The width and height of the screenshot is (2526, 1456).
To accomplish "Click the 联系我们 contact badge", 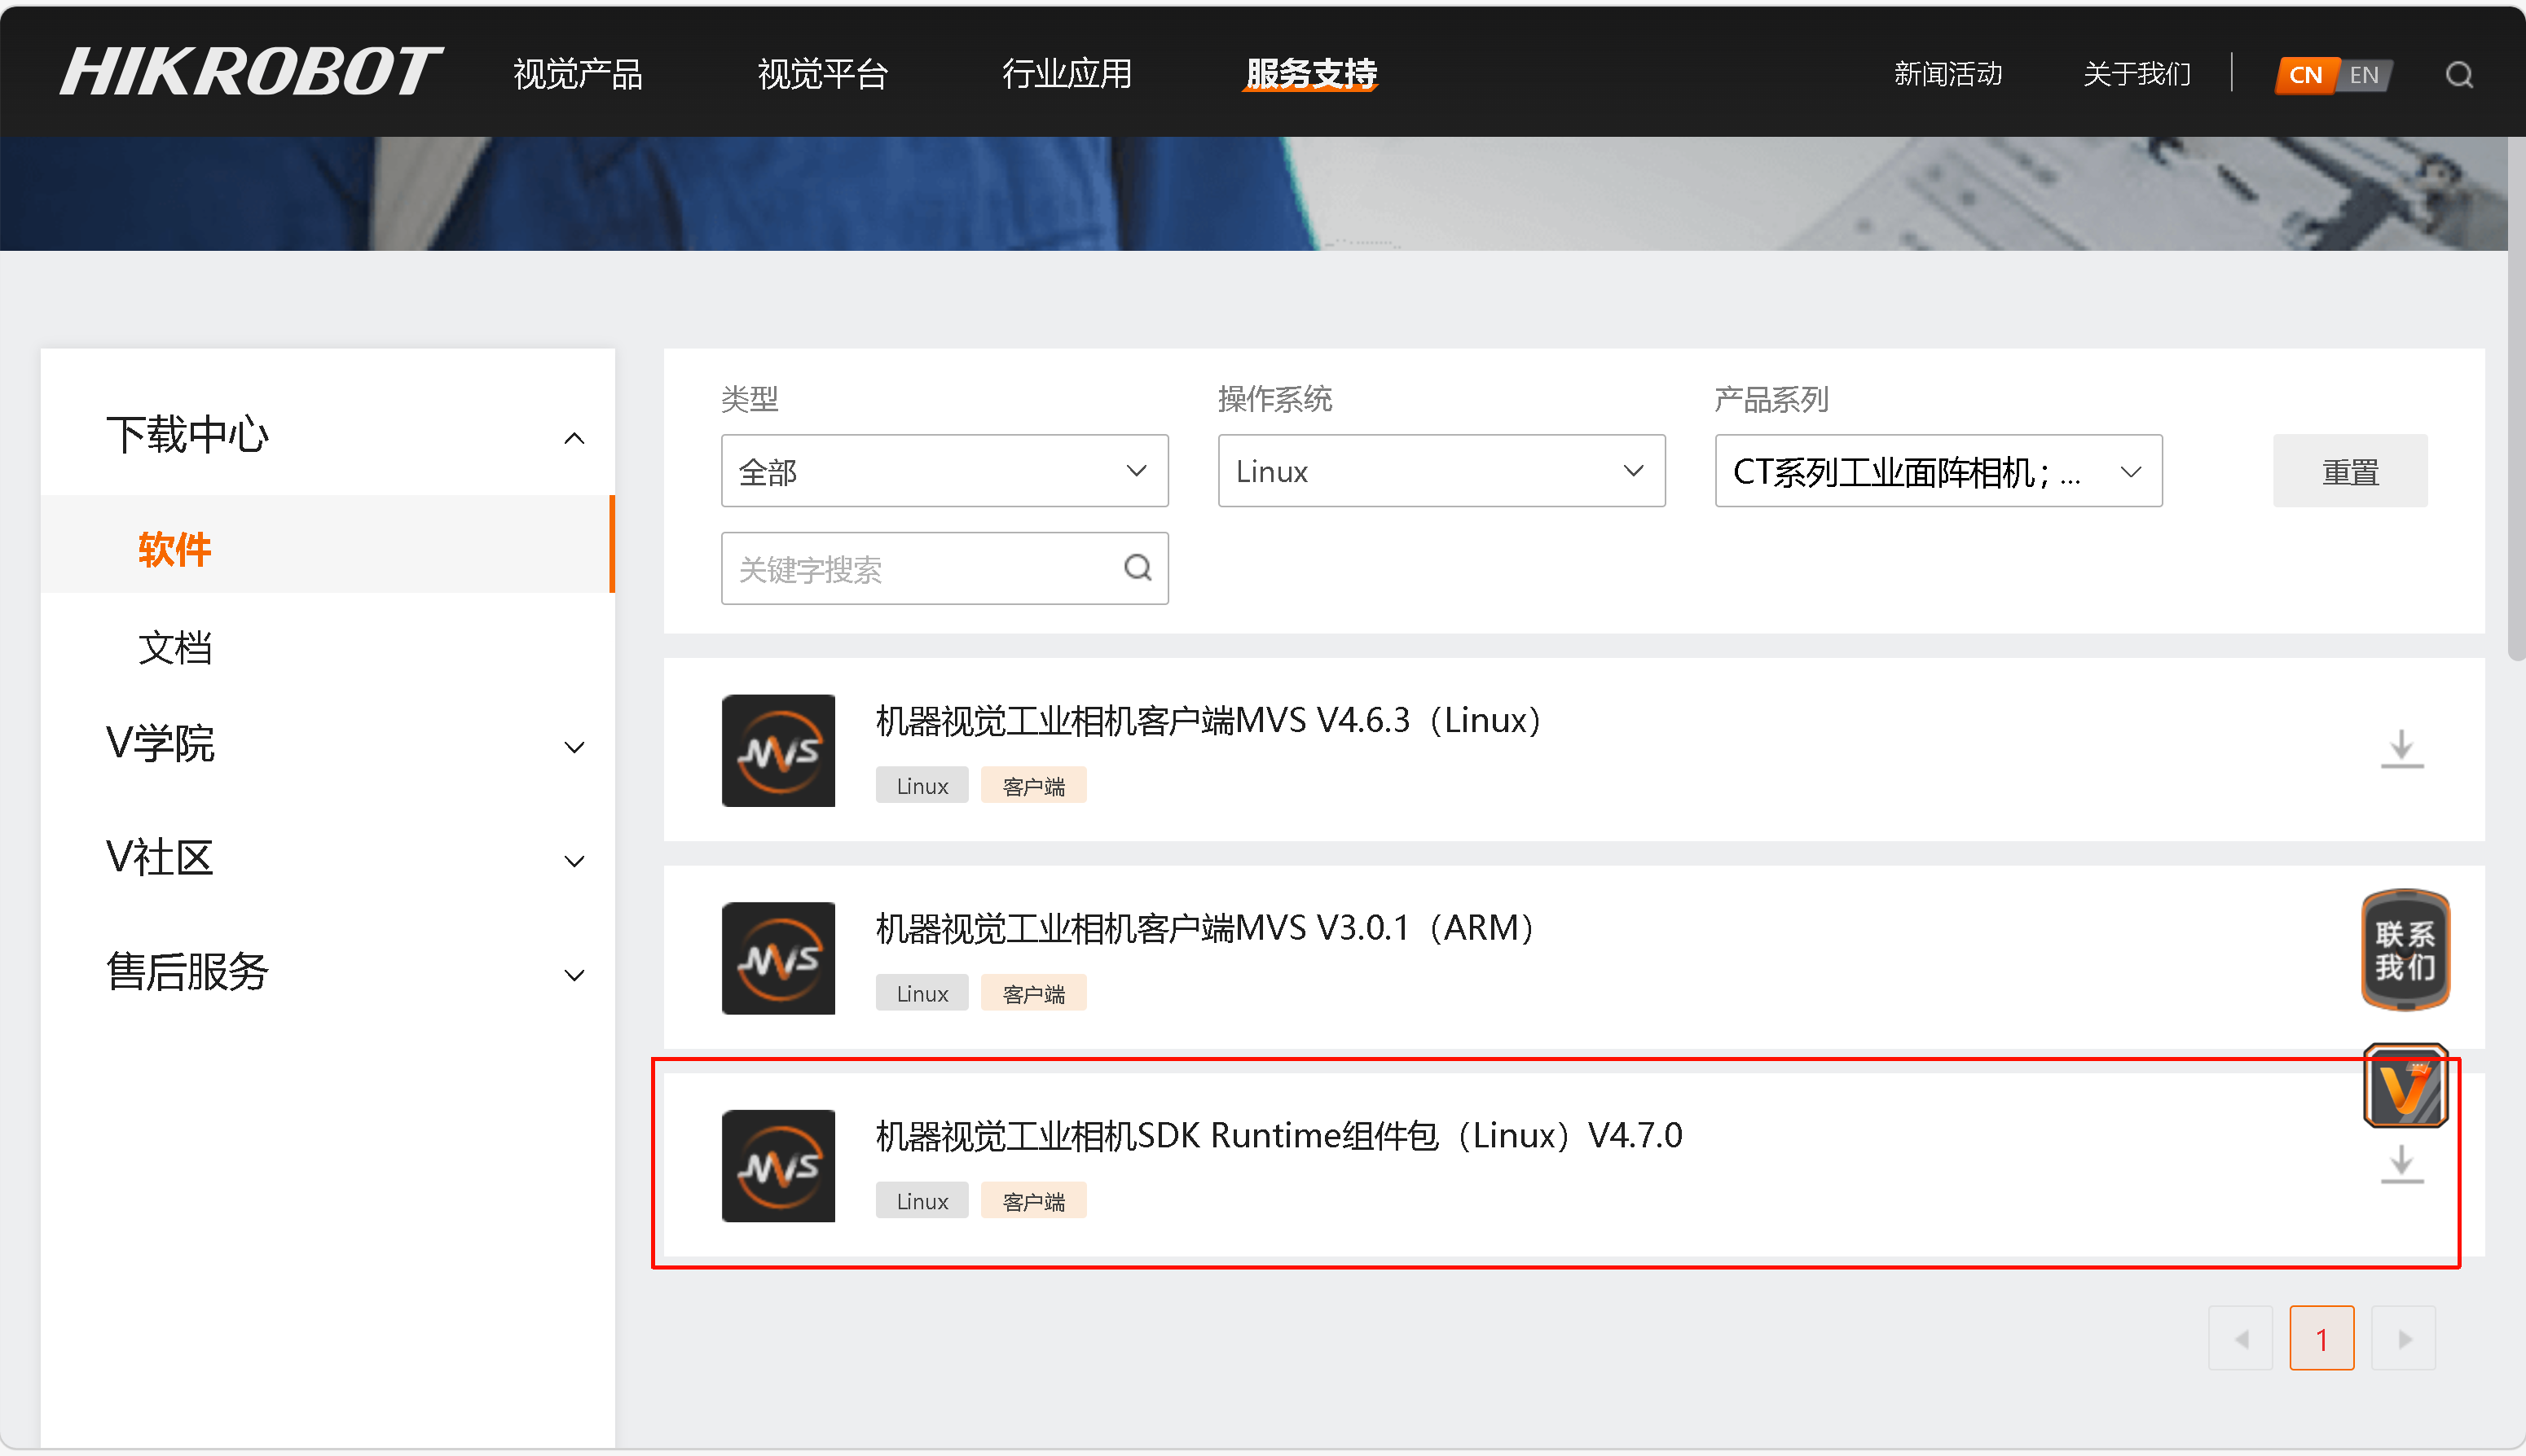I will [2405, 950].
